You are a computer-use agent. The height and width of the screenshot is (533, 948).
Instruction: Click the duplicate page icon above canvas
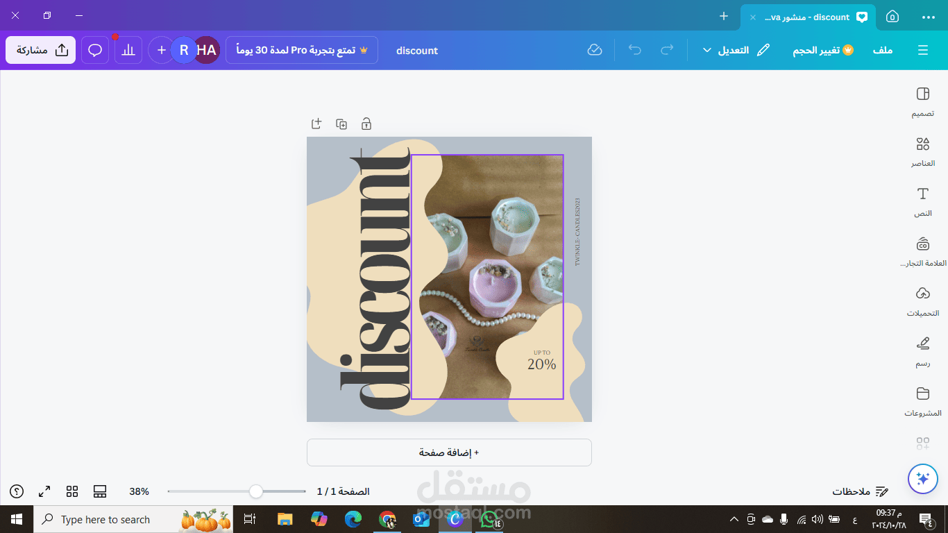pos(341,124)
